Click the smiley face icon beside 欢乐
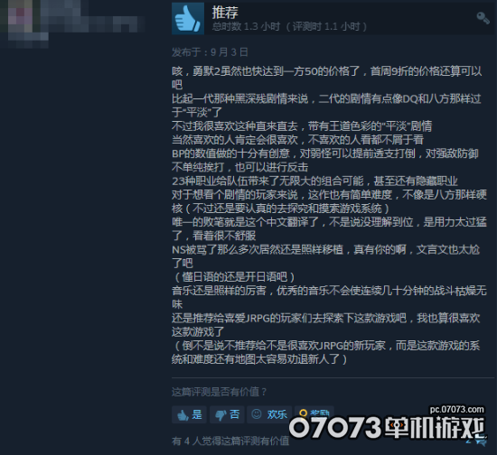Screen dimensions: 497x455 click(x=257, y=413)
